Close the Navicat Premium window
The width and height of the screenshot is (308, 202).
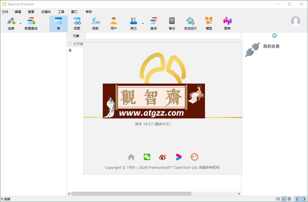pyautogui.click(x=302, y=4)
